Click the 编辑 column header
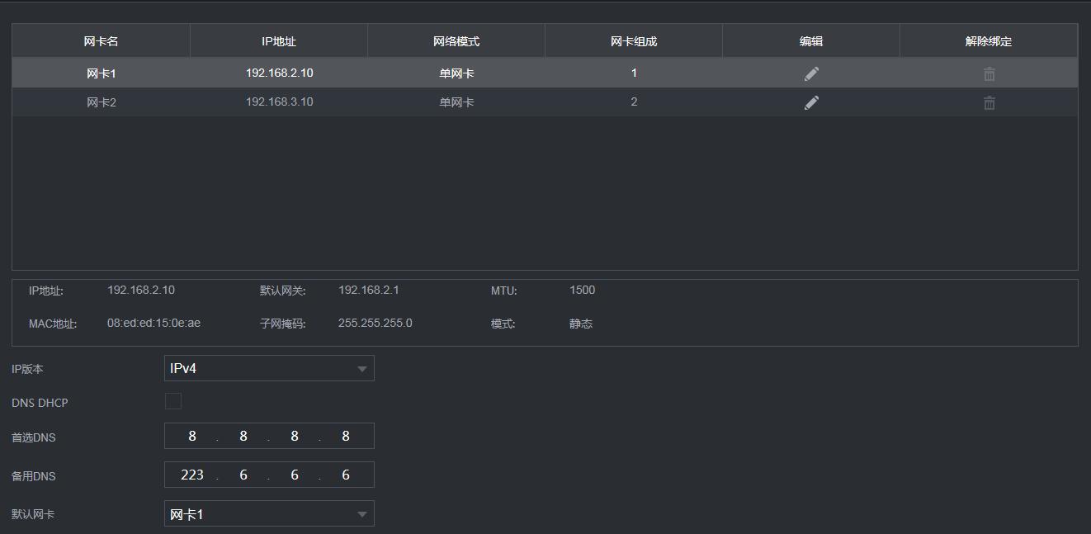 (811, 40)
